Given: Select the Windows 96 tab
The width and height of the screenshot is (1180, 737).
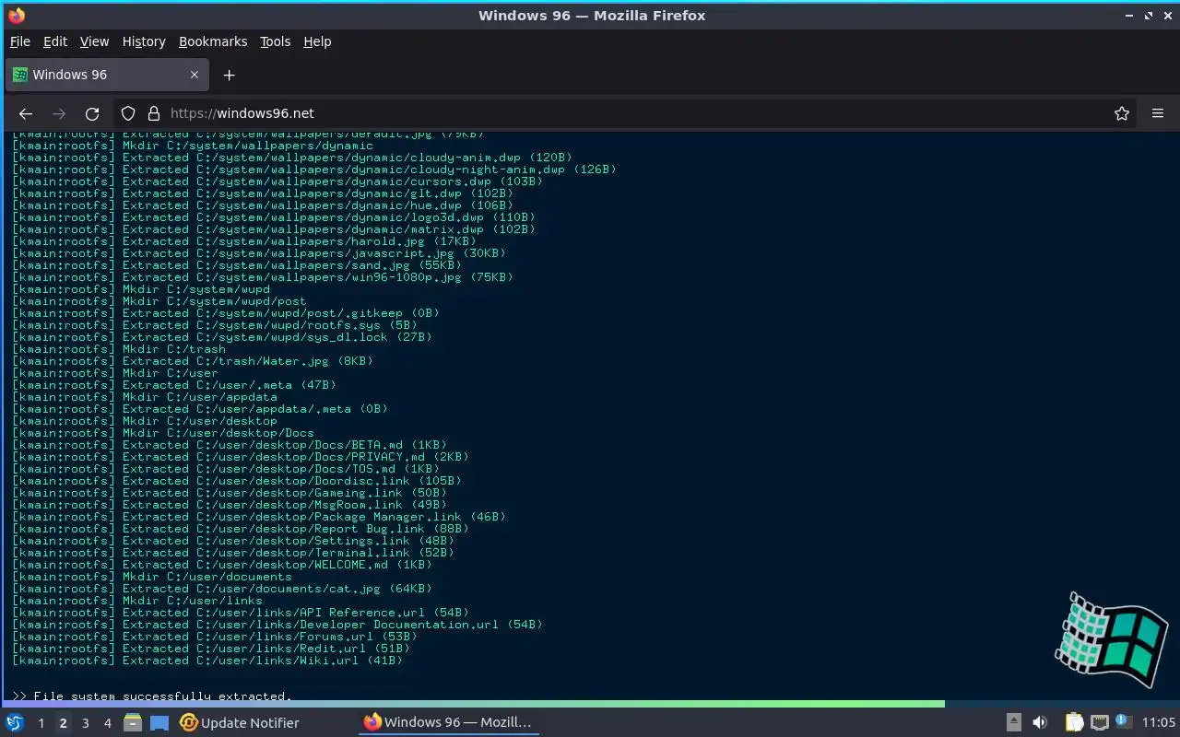Looking at the screenshot, I should point(107,75).
